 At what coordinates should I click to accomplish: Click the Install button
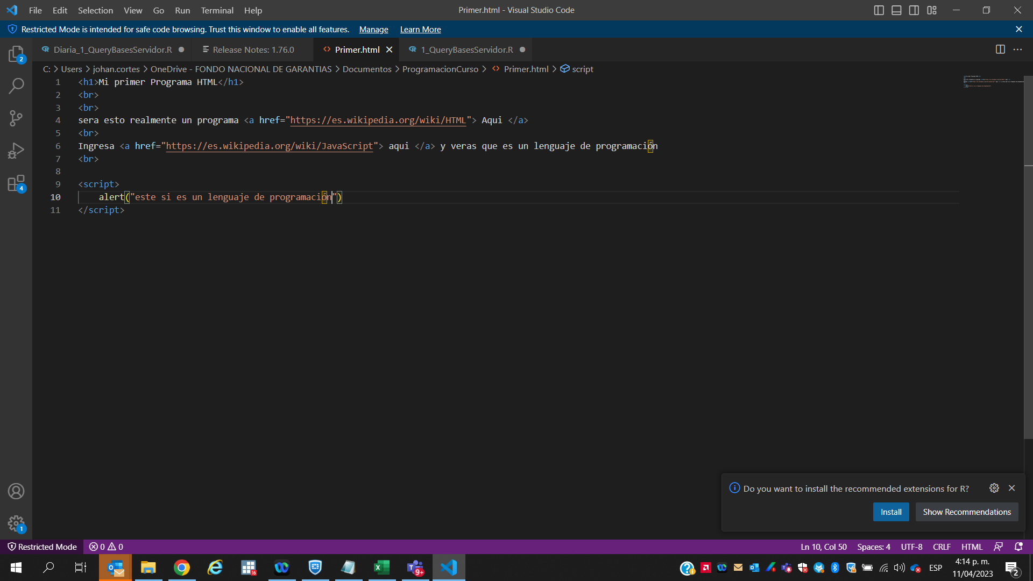pyautogui.click(x=891, y=512)
